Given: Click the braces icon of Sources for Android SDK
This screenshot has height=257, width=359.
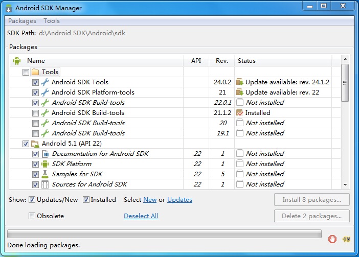Looking at the screenshot, I should (x=45, y=184).
